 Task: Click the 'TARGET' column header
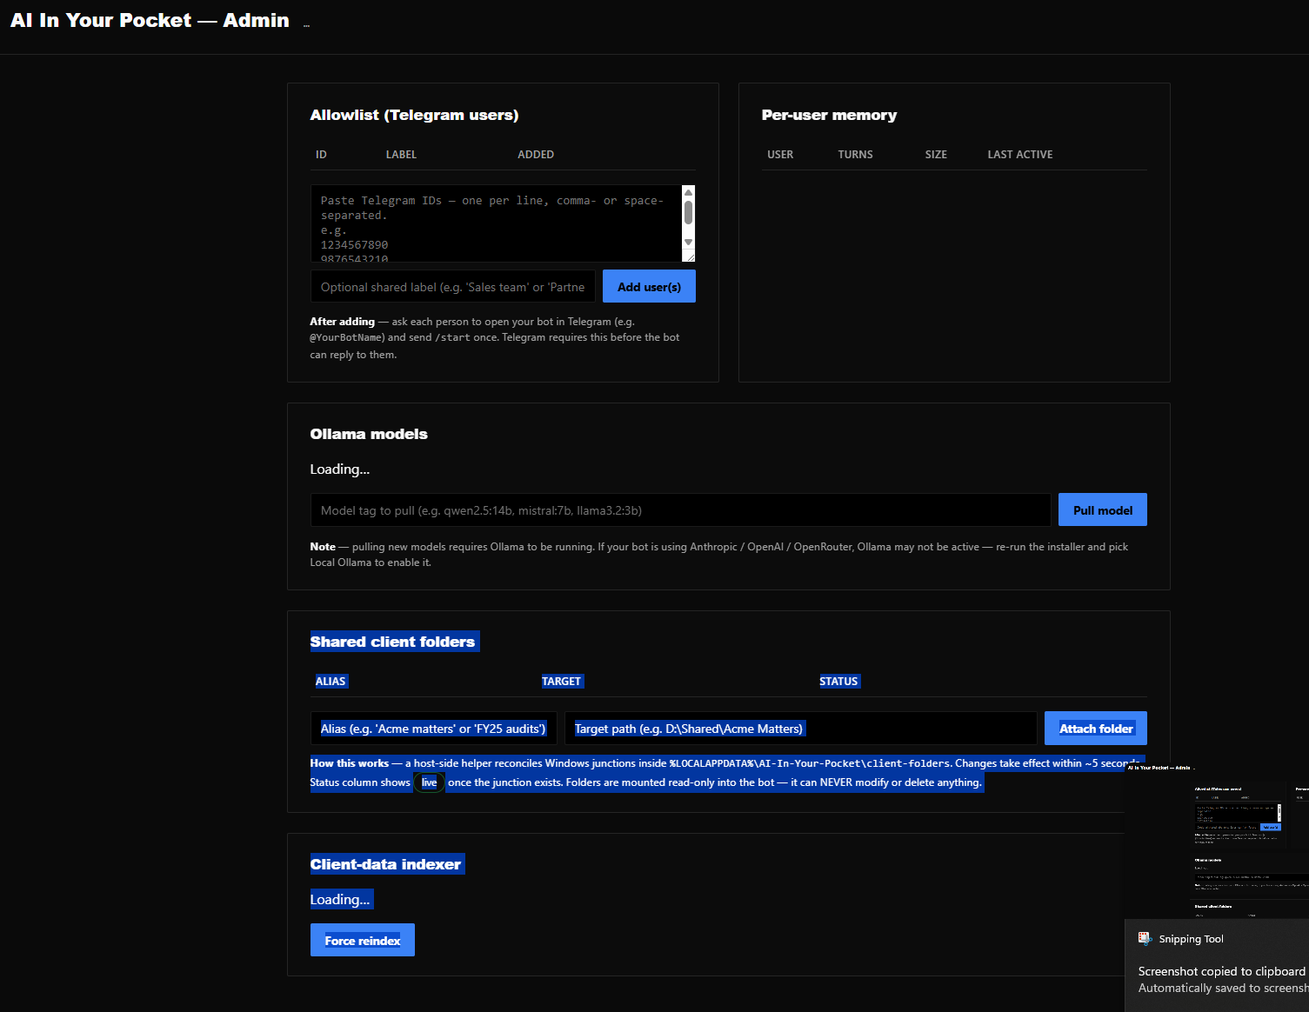pos(561,682)
